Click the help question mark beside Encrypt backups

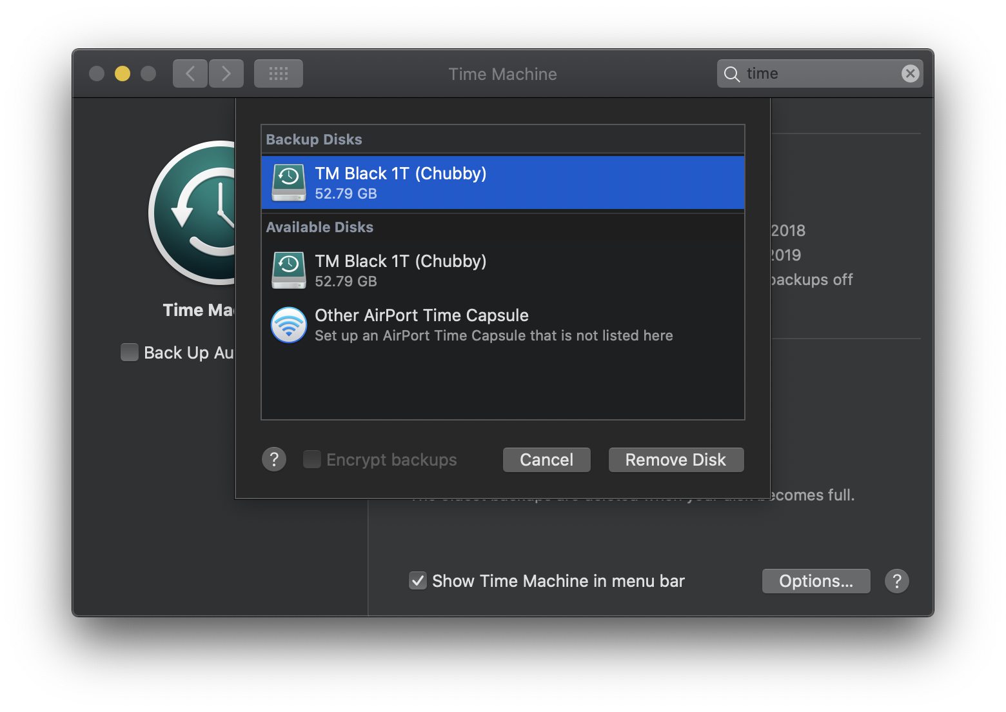coord(273,459)
